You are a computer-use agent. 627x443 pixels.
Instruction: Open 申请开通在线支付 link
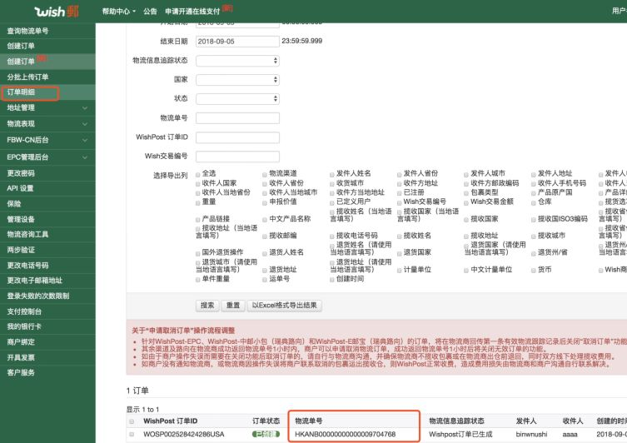coord(192,11)
